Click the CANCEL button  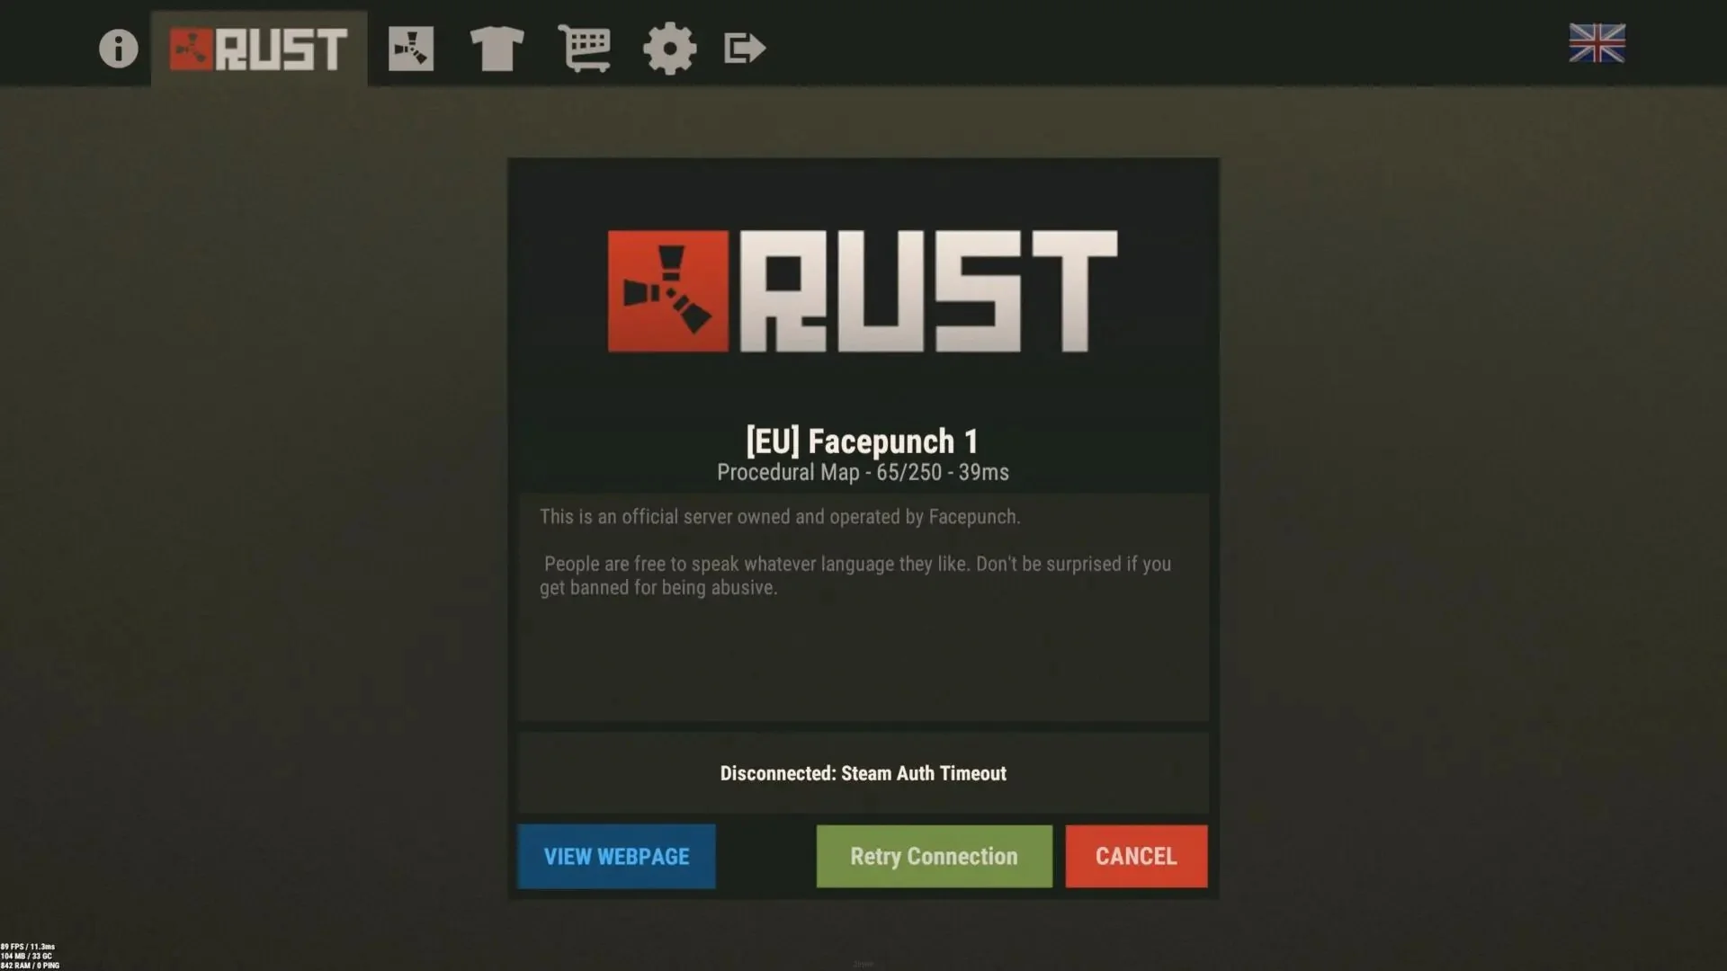coord(1135,856)
